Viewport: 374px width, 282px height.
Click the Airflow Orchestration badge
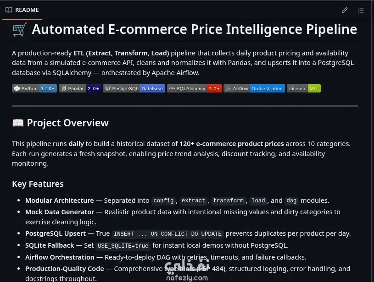[x=254, y=88]
